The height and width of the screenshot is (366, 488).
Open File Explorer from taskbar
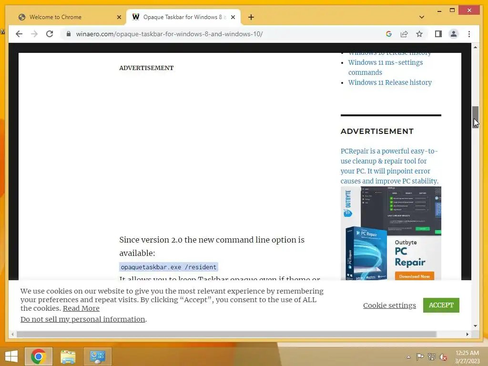tap(68, 356)
